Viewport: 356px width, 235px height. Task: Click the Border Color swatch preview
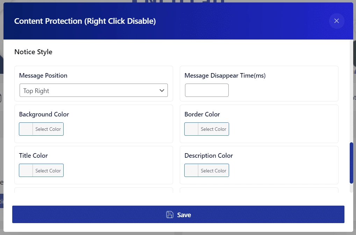(x=191, y=129)
